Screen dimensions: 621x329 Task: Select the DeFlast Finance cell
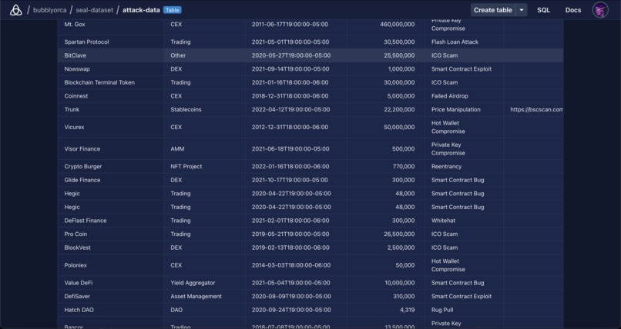(111, 221)
